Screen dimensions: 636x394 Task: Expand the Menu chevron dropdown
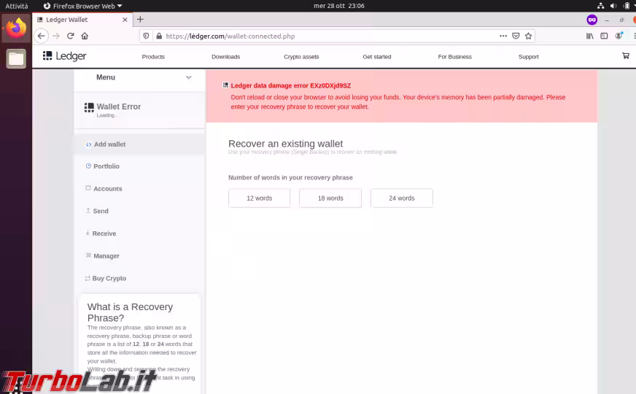(189, 77)
